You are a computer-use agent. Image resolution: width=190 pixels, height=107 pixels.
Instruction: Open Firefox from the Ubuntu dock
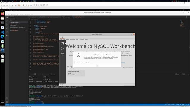(3, 14)
